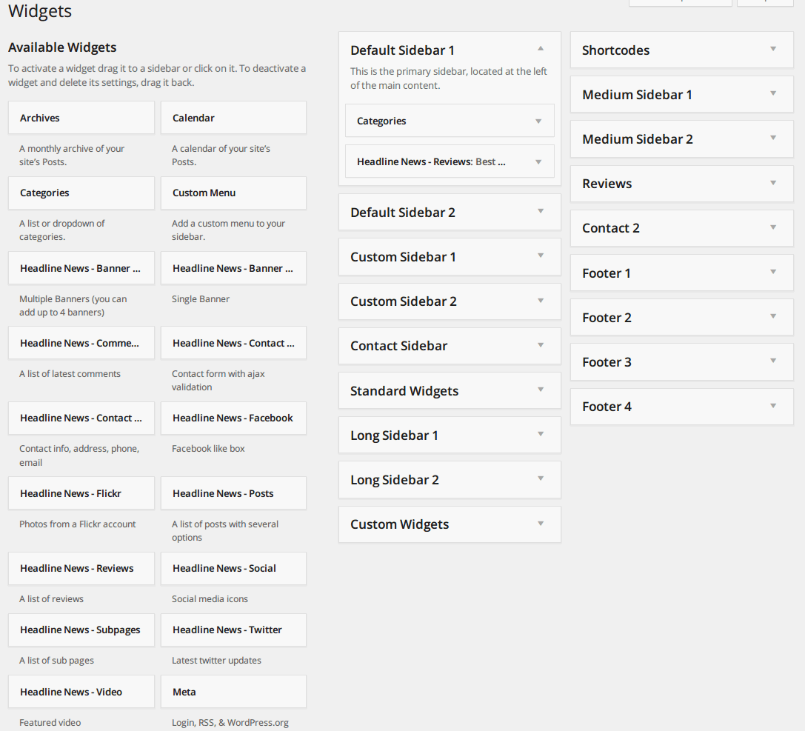Select the Archives available widget
This screenshot has width=805, height=731.
pos(81,118)
